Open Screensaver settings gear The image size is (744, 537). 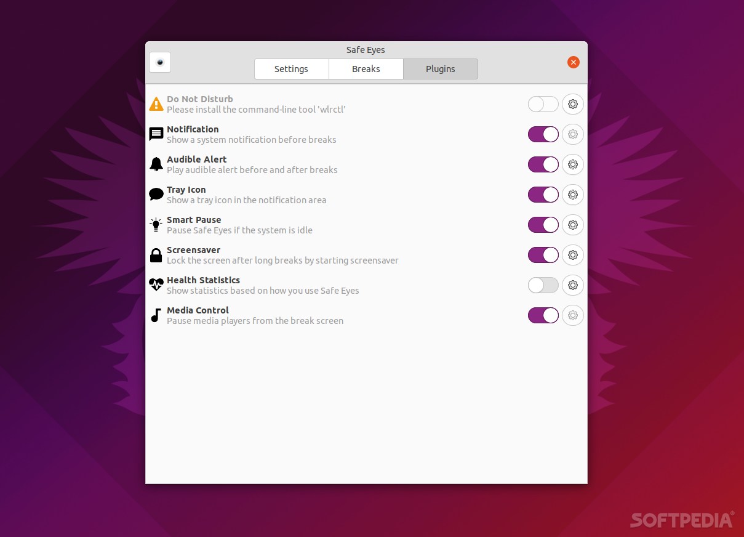(573, 255)
